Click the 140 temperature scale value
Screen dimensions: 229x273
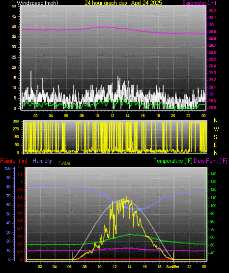pyautogui.click(x=213, y=174)
